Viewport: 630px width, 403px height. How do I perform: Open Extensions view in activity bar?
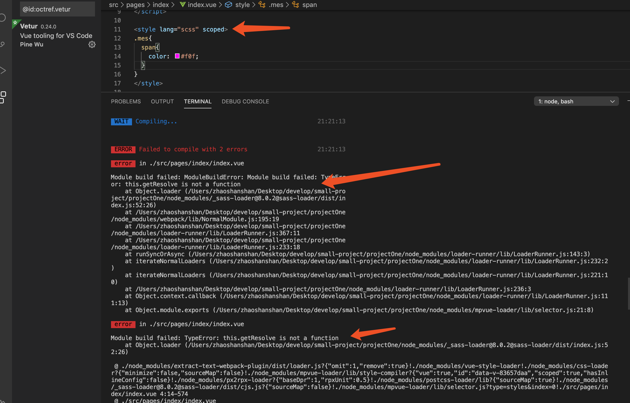[2, 97]
